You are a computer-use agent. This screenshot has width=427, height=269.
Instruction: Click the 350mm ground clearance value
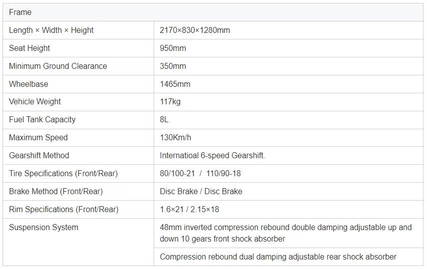click(173, 66)
